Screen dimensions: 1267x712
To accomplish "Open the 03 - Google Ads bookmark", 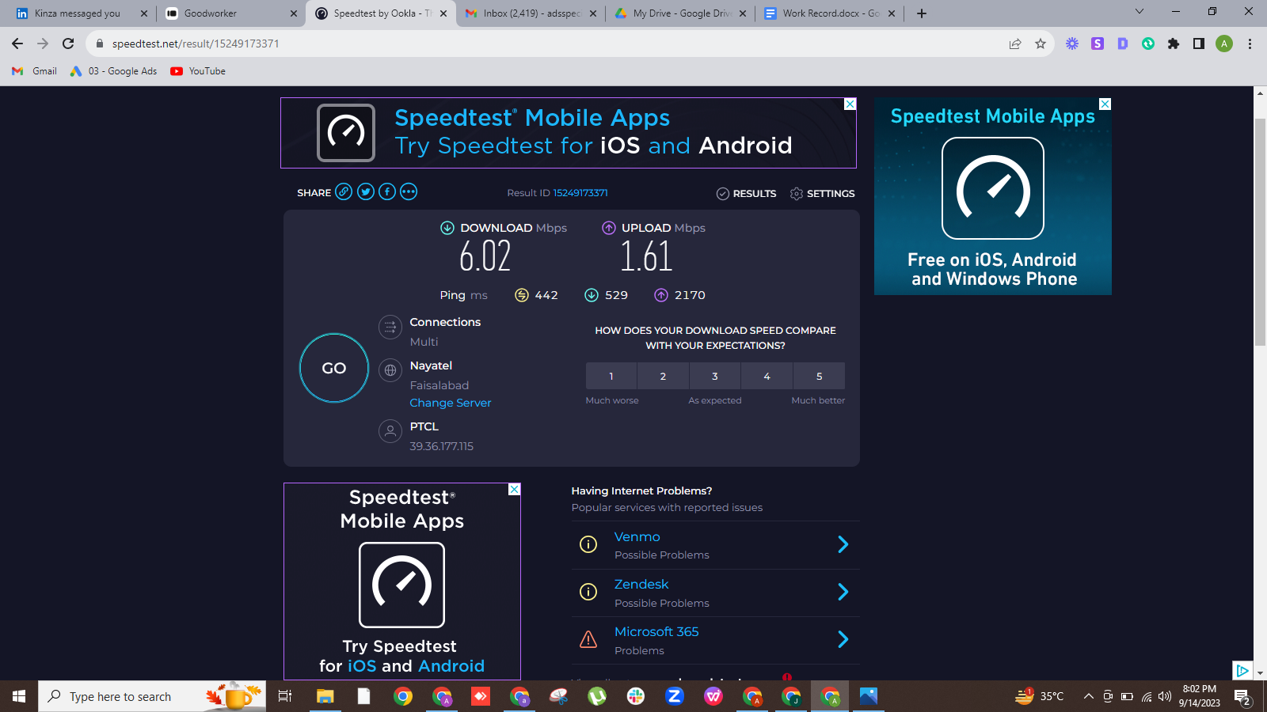I will point(114,71).
